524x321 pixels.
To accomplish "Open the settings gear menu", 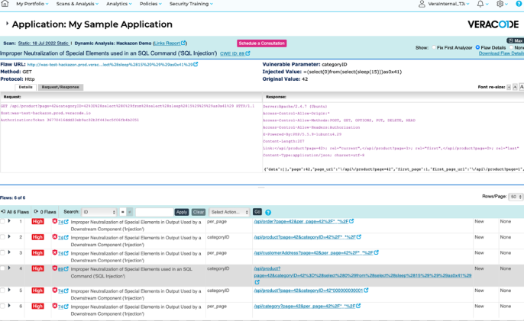I will (x=500, y=4).
